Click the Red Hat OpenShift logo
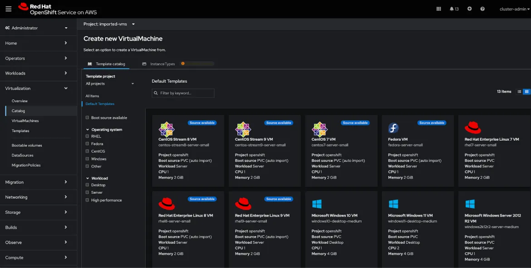Viewport: 531px width, 268px height. 58,9
